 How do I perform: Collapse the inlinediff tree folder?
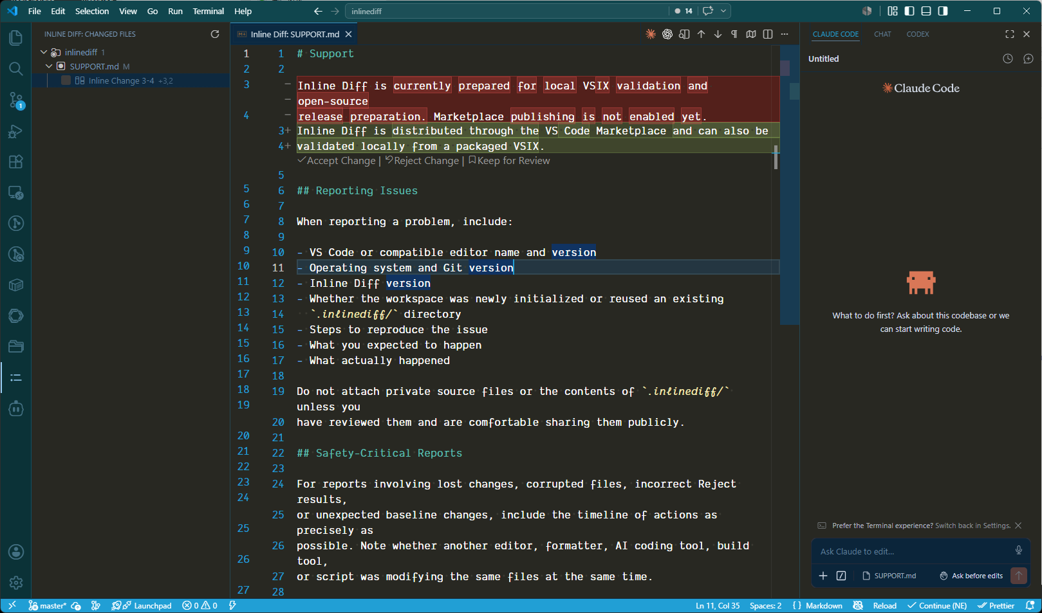[44, 52]
